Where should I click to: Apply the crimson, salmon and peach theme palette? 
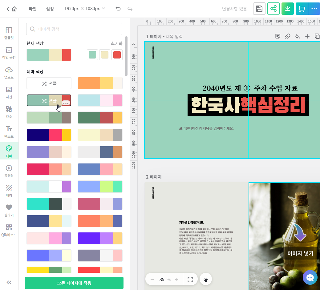point(49,169)
